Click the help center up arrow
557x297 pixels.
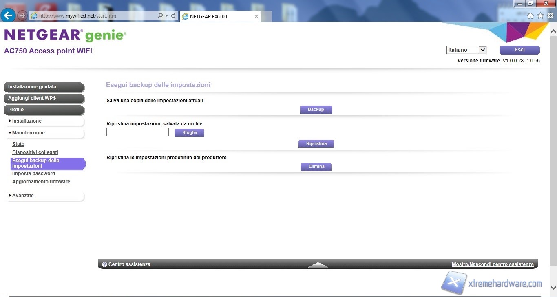coord(318,265)
